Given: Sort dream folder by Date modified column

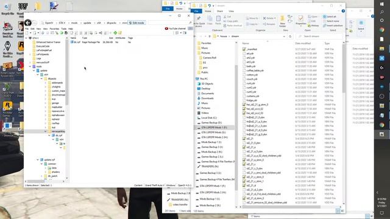Looking at the screenshot, I should click(x=303, y=43).
